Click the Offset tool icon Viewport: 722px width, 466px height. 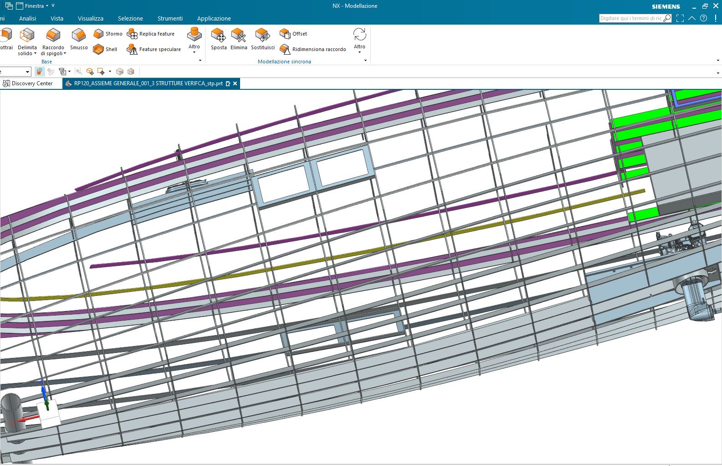point(285,34)
